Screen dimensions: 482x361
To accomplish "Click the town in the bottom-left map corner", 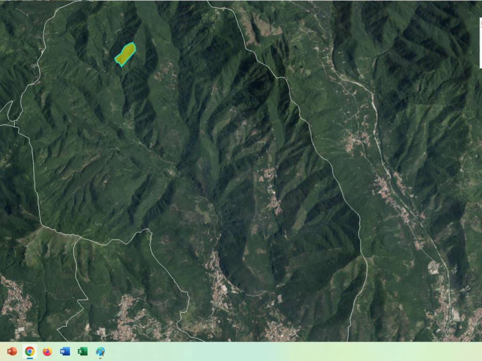I will click(14, 301).
